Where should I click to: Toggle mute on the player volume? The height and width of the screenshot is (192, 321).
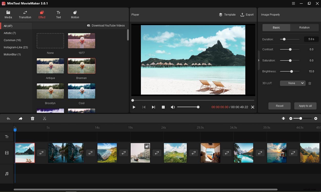coord(173,107)
